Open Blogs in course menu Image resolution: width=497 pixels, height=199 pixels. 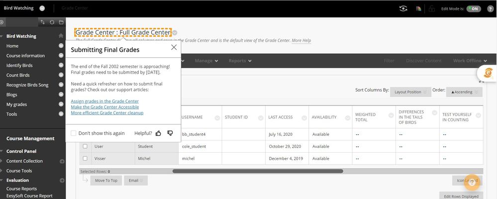12,95
